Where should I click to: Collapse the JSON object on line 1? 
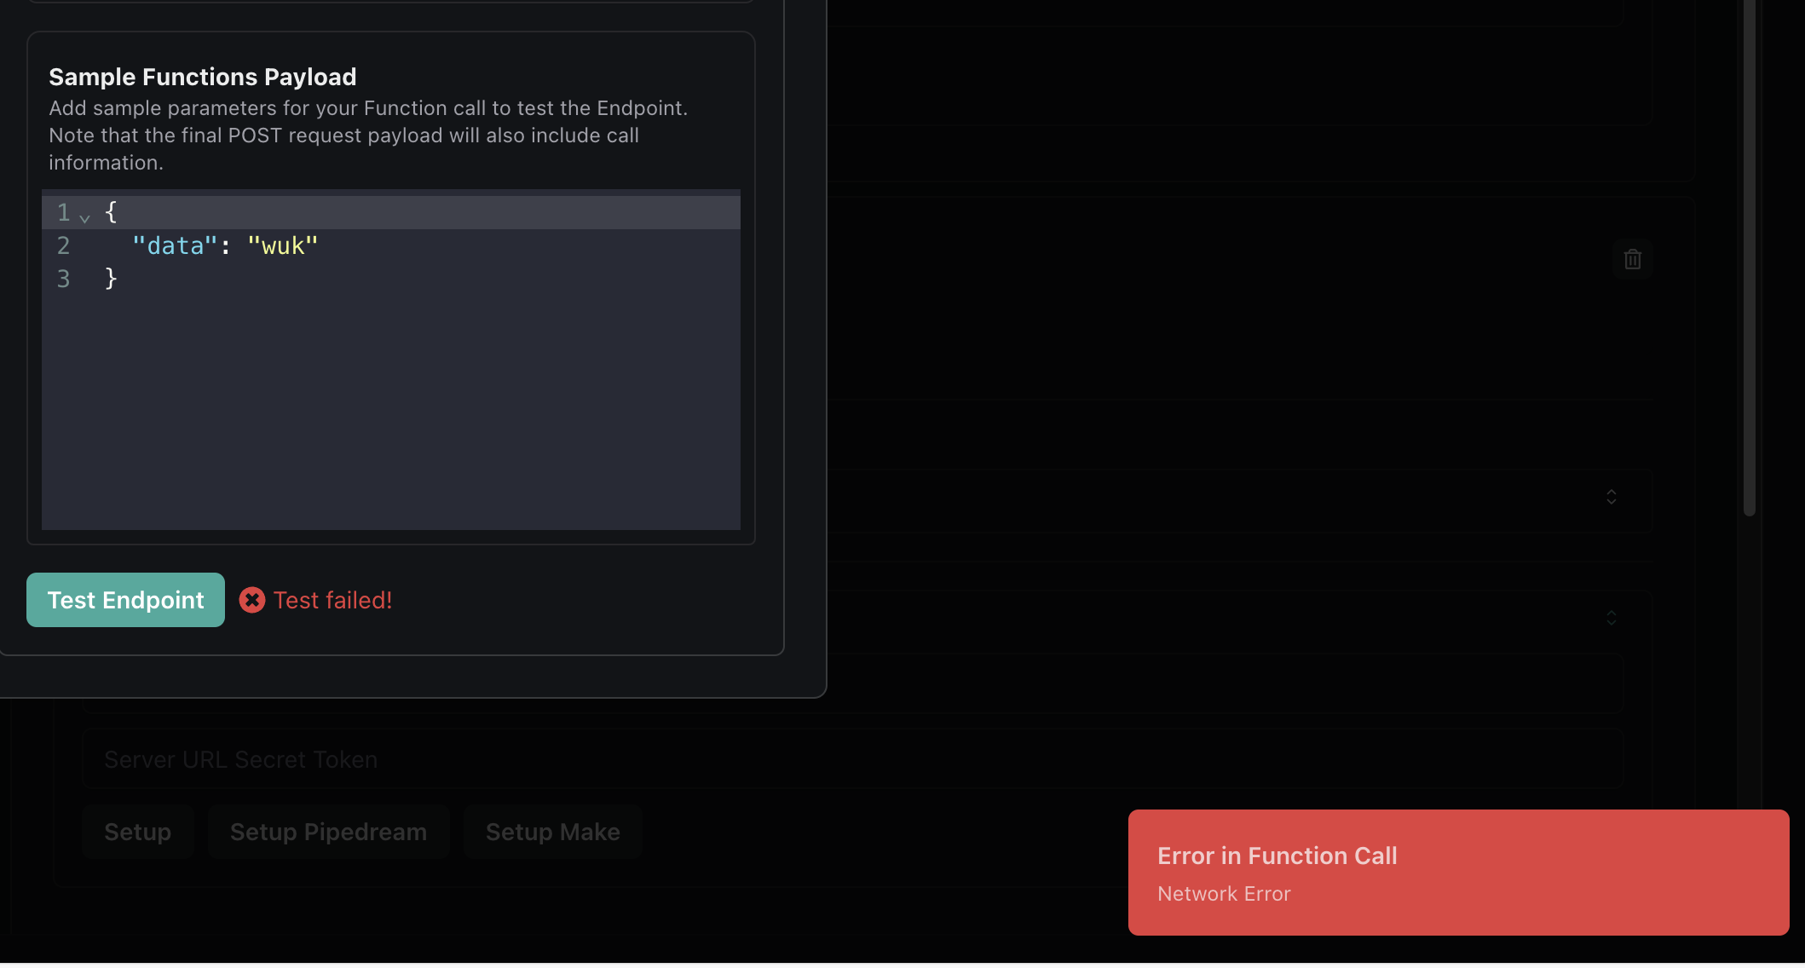pos(84,216)
